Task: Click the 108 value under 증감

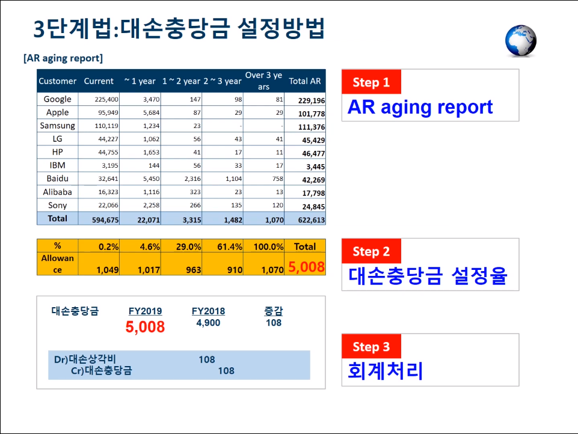Action: point(274,323)
